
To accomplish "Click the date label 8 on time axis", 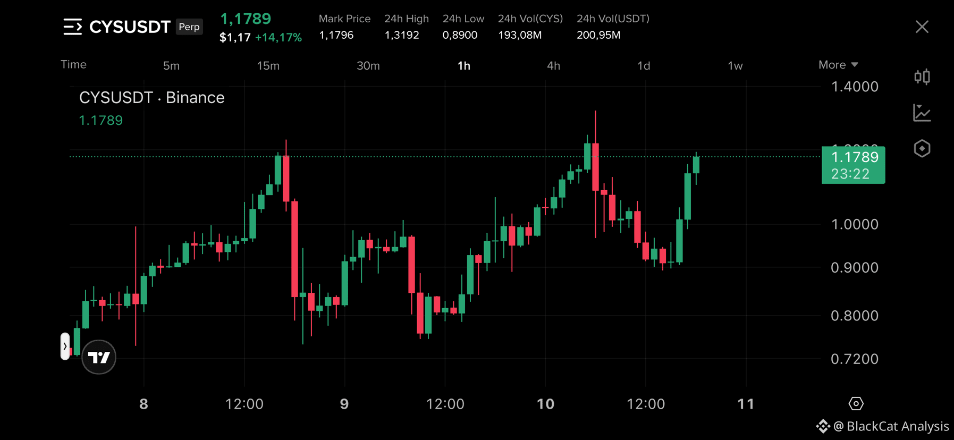I will pyautogui.click(x=143, y=404).
